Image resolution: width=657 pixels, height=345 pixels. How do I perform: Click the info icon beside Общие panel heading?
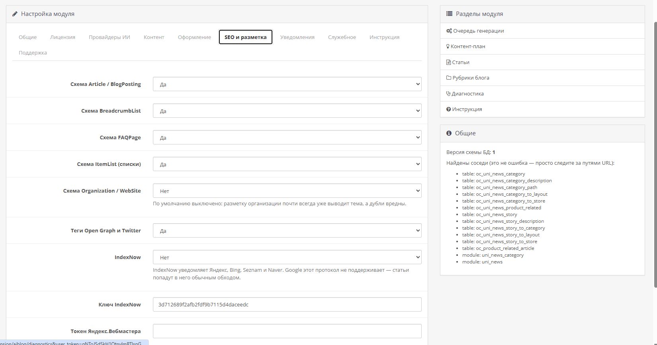point(449,133)
